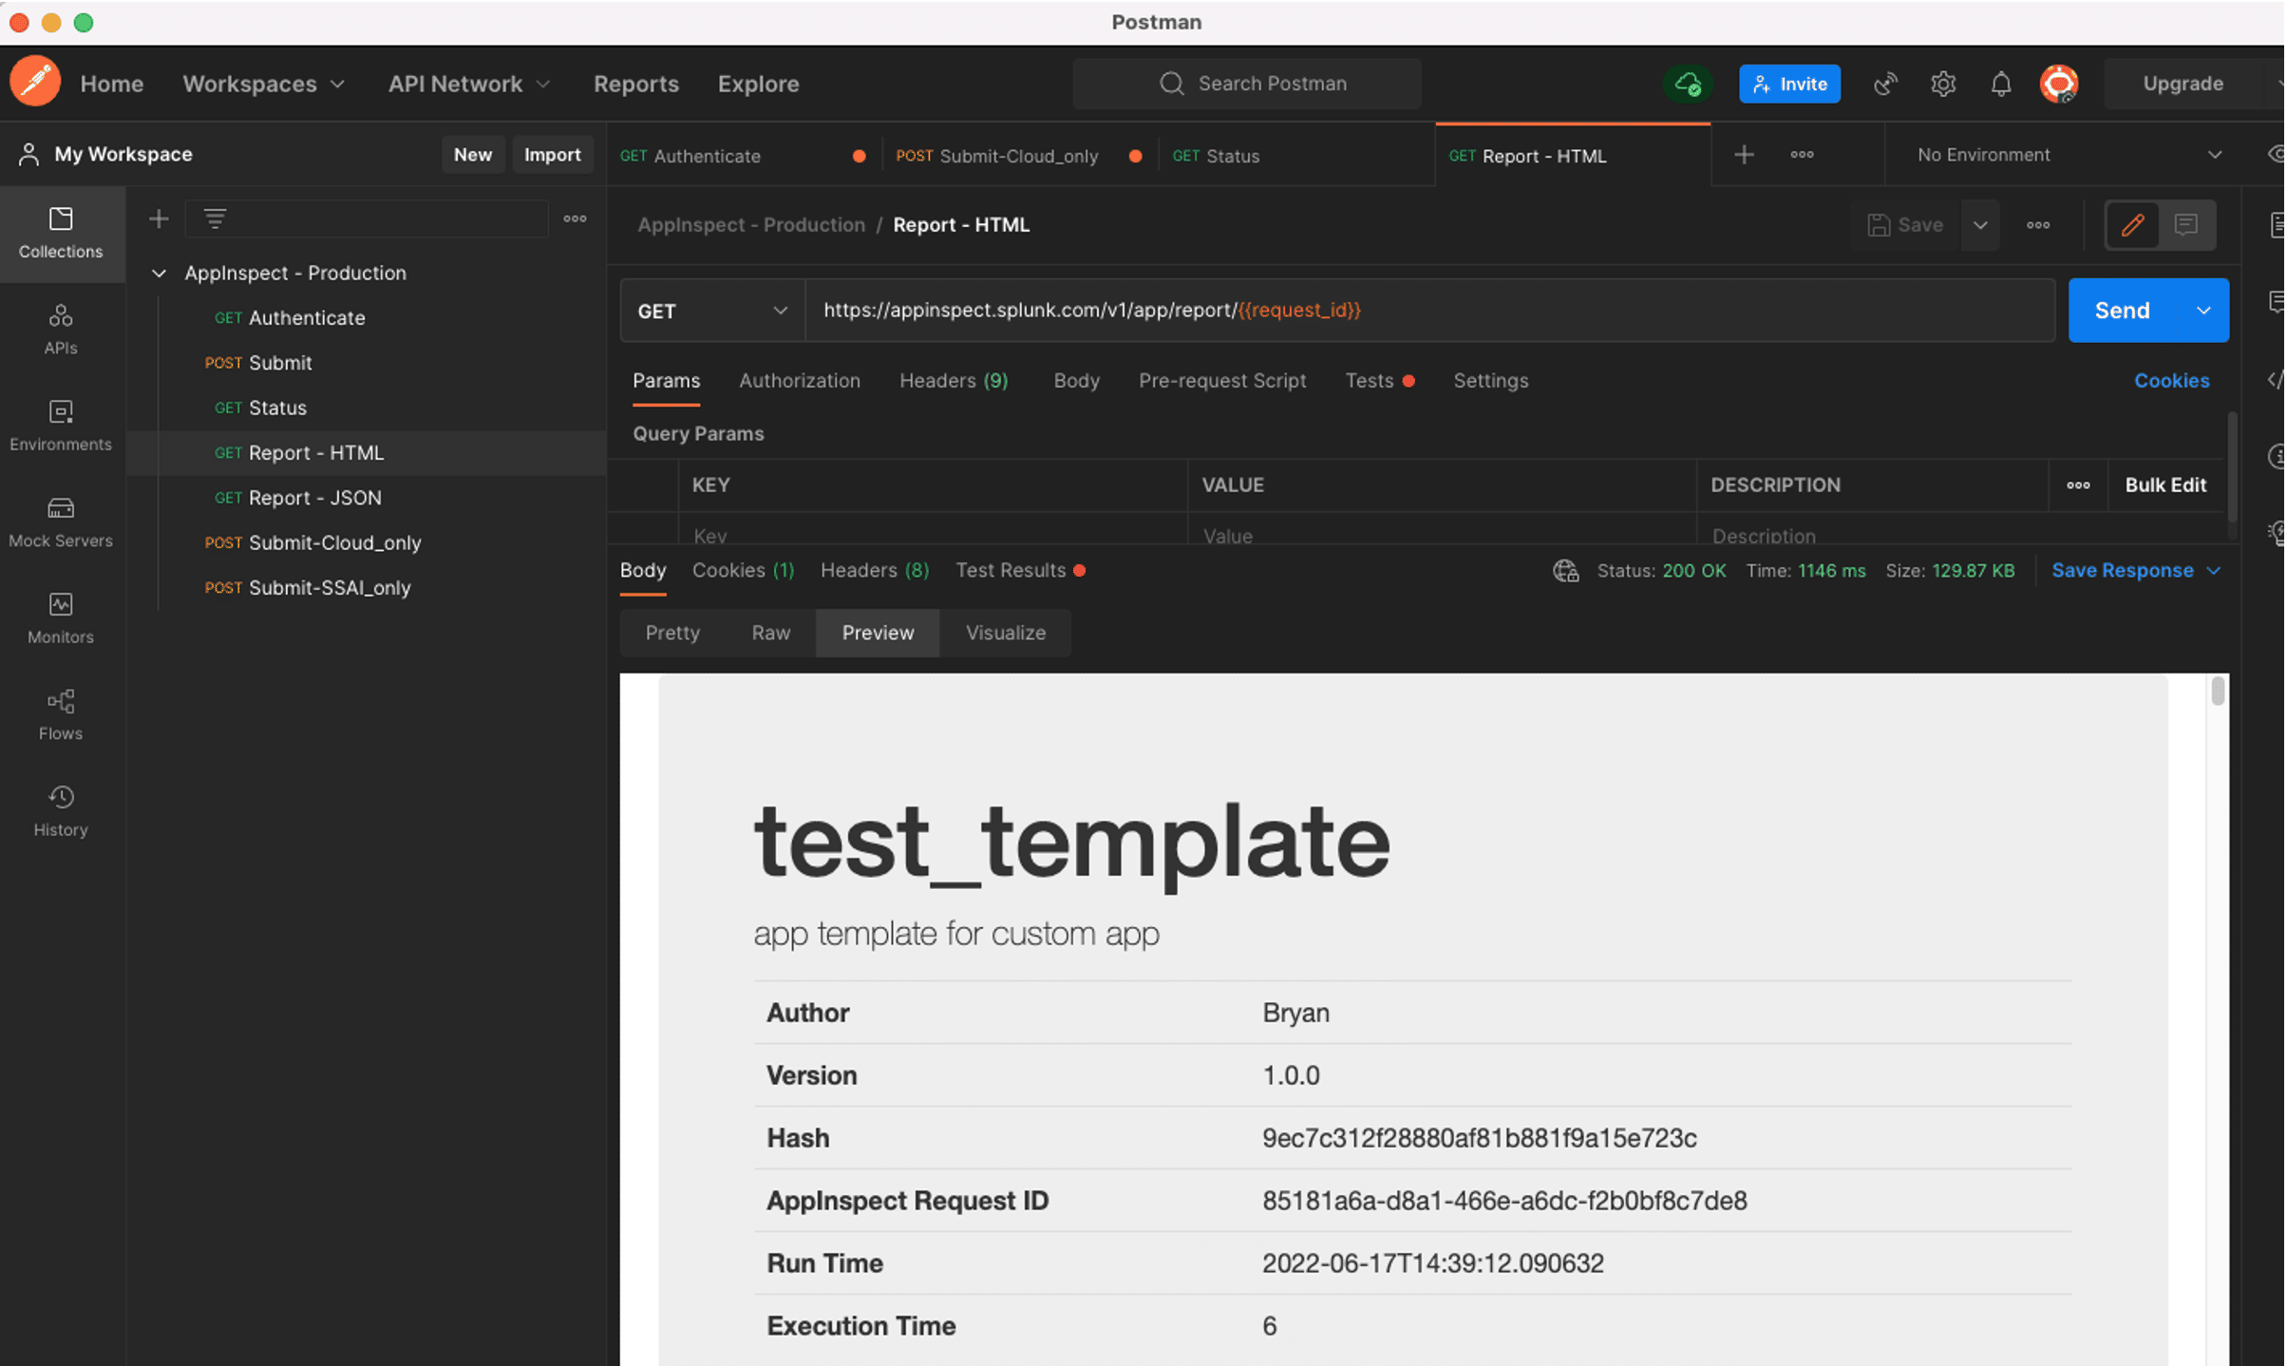Image resolution: width=2287 pixels, height=1366 pixels.
Task: Open collections panel more options ellipsis
Action: [575, 219]
